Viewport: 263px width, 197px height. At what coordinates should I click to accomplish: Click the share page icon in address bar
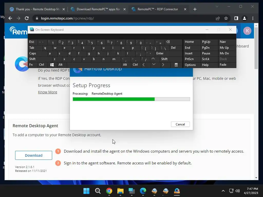click(x=218, y=18)
